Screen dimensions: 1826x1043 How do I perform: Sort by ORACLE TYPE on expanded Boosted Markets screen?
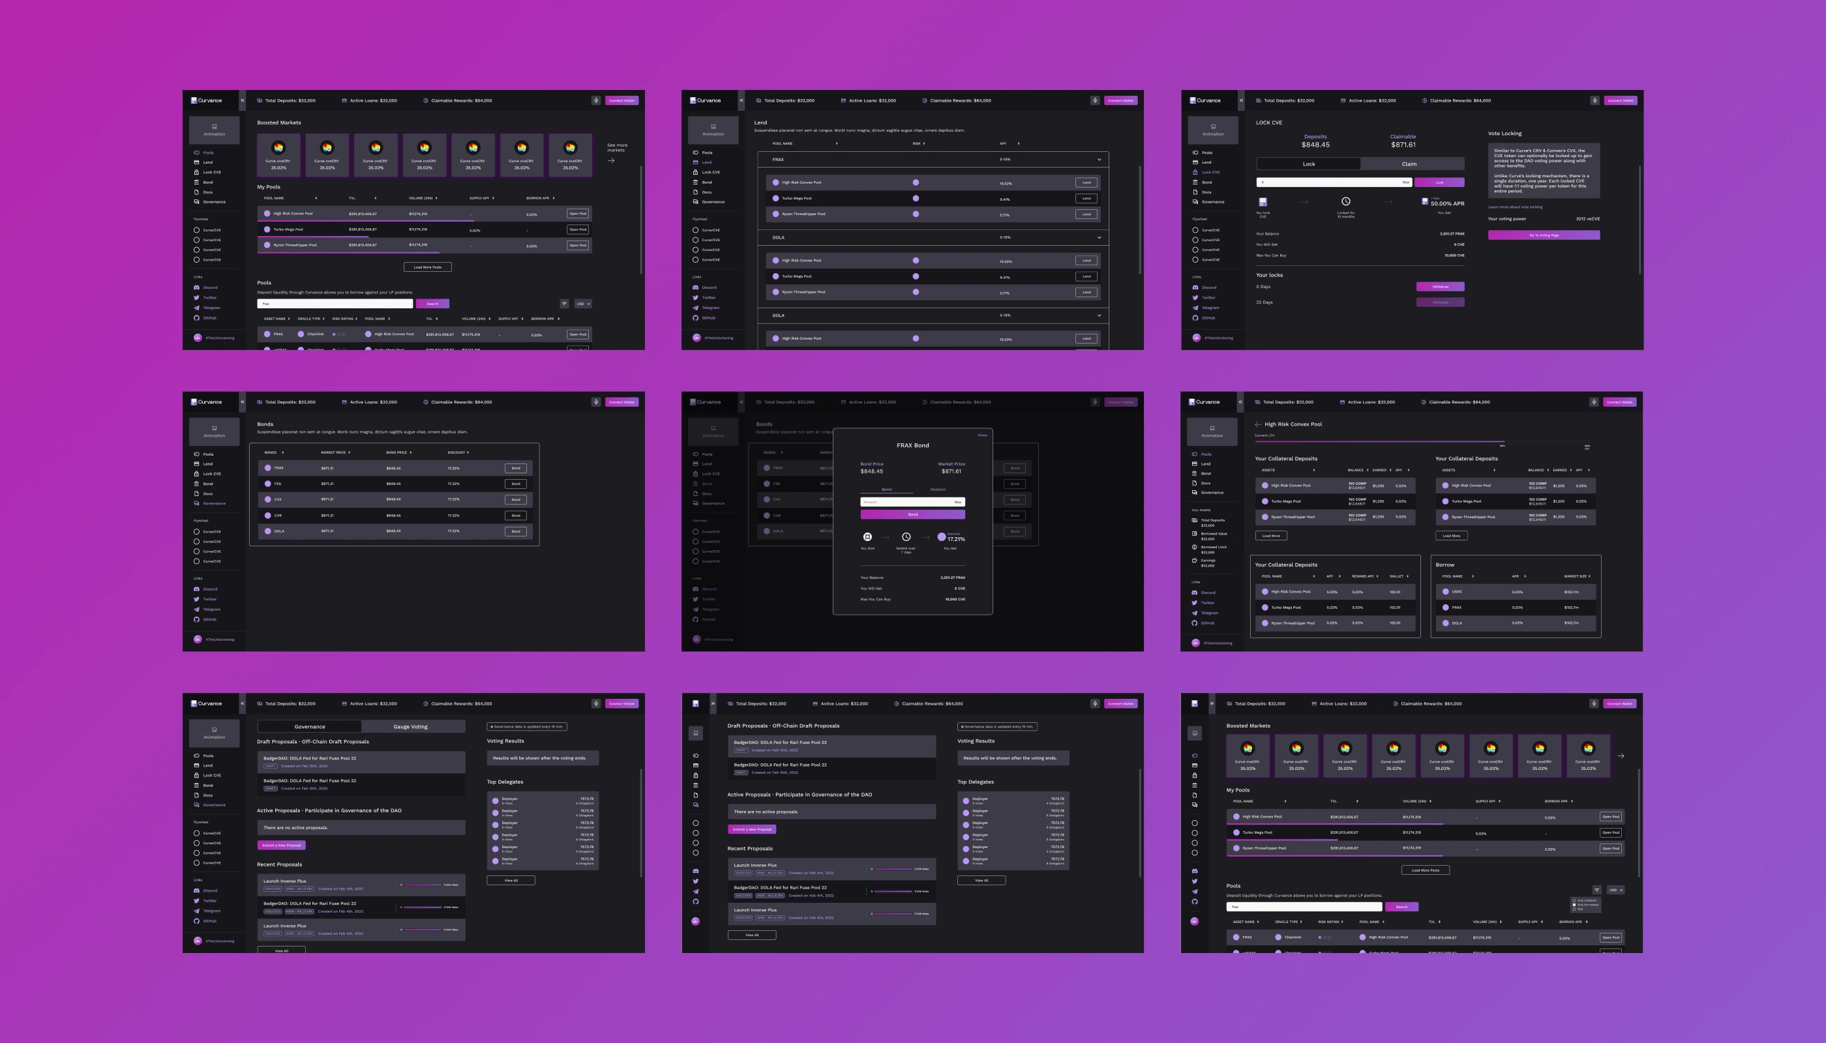pyautogui.click(x=311, y=319)
